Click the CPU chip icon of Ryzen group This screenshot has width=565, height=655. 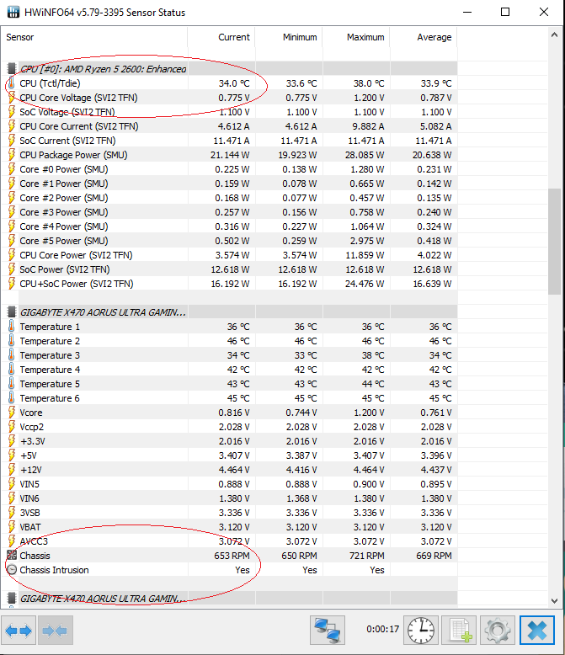click(x=12, y=68)
